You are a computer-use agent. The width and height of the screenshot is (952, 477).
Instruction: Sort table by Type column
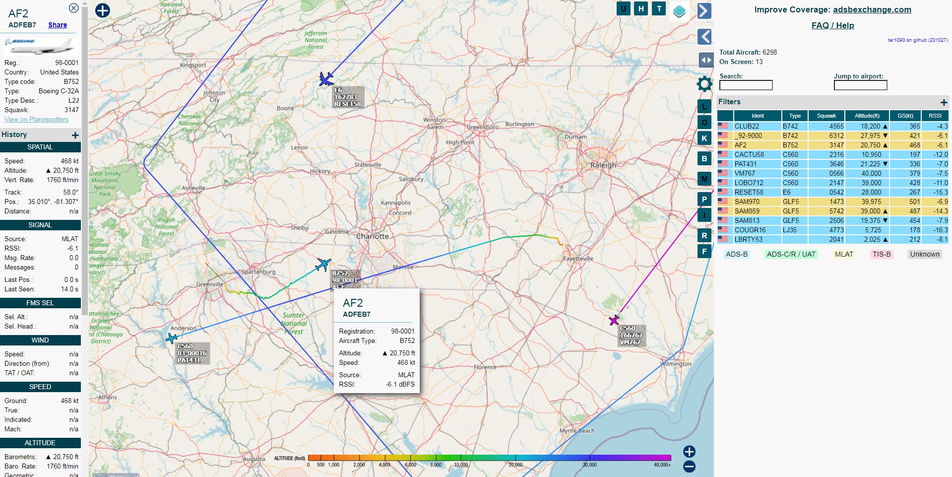coord(795,116)
